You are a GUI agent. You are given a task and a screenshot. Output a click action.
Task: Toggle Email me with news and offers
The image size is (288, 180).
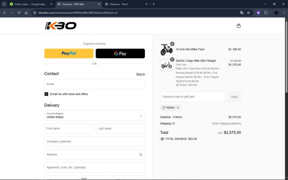click(x=46, y=94)
